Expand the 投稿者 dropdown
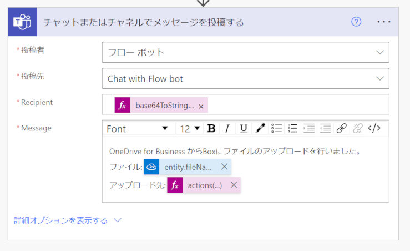The image size is (410, 251). coord(380,52)
